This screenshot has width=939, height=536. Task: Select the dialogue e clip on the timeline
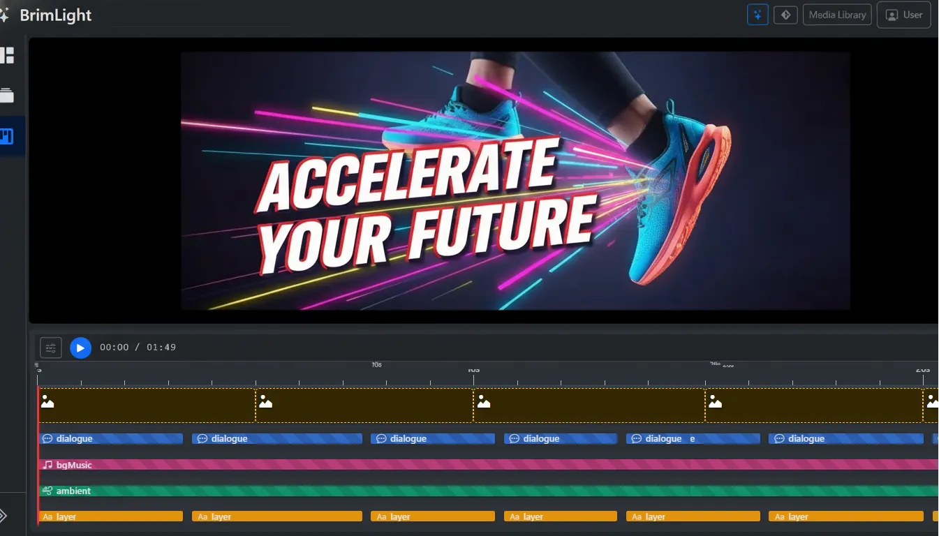tap(693, 438)
